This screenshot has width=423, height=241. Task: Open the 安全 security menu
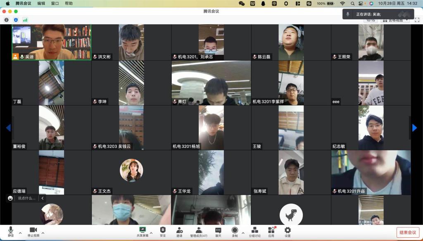tap(163, 232)
